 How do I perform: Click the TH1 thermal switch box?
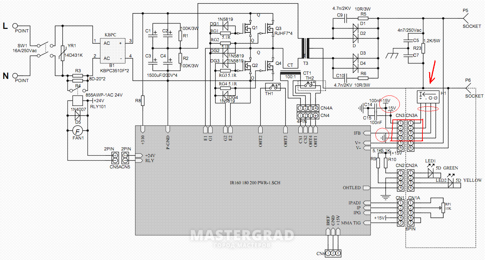click(x=273, y=87)
